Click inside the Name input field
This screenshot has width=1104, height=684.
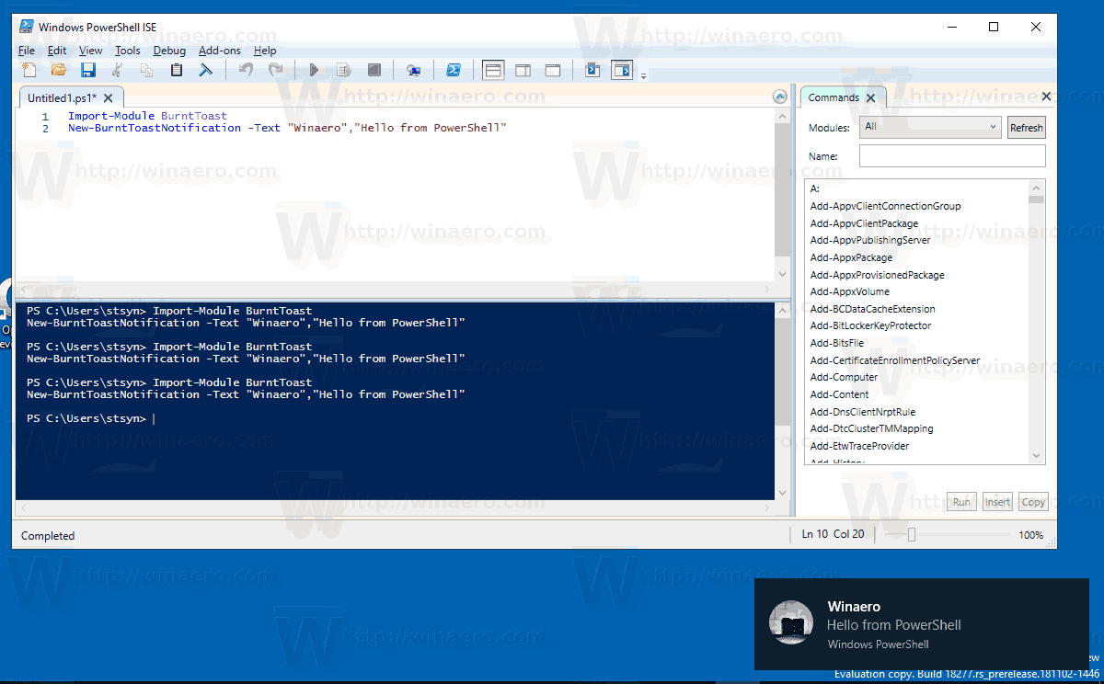(x=951, y=155)
